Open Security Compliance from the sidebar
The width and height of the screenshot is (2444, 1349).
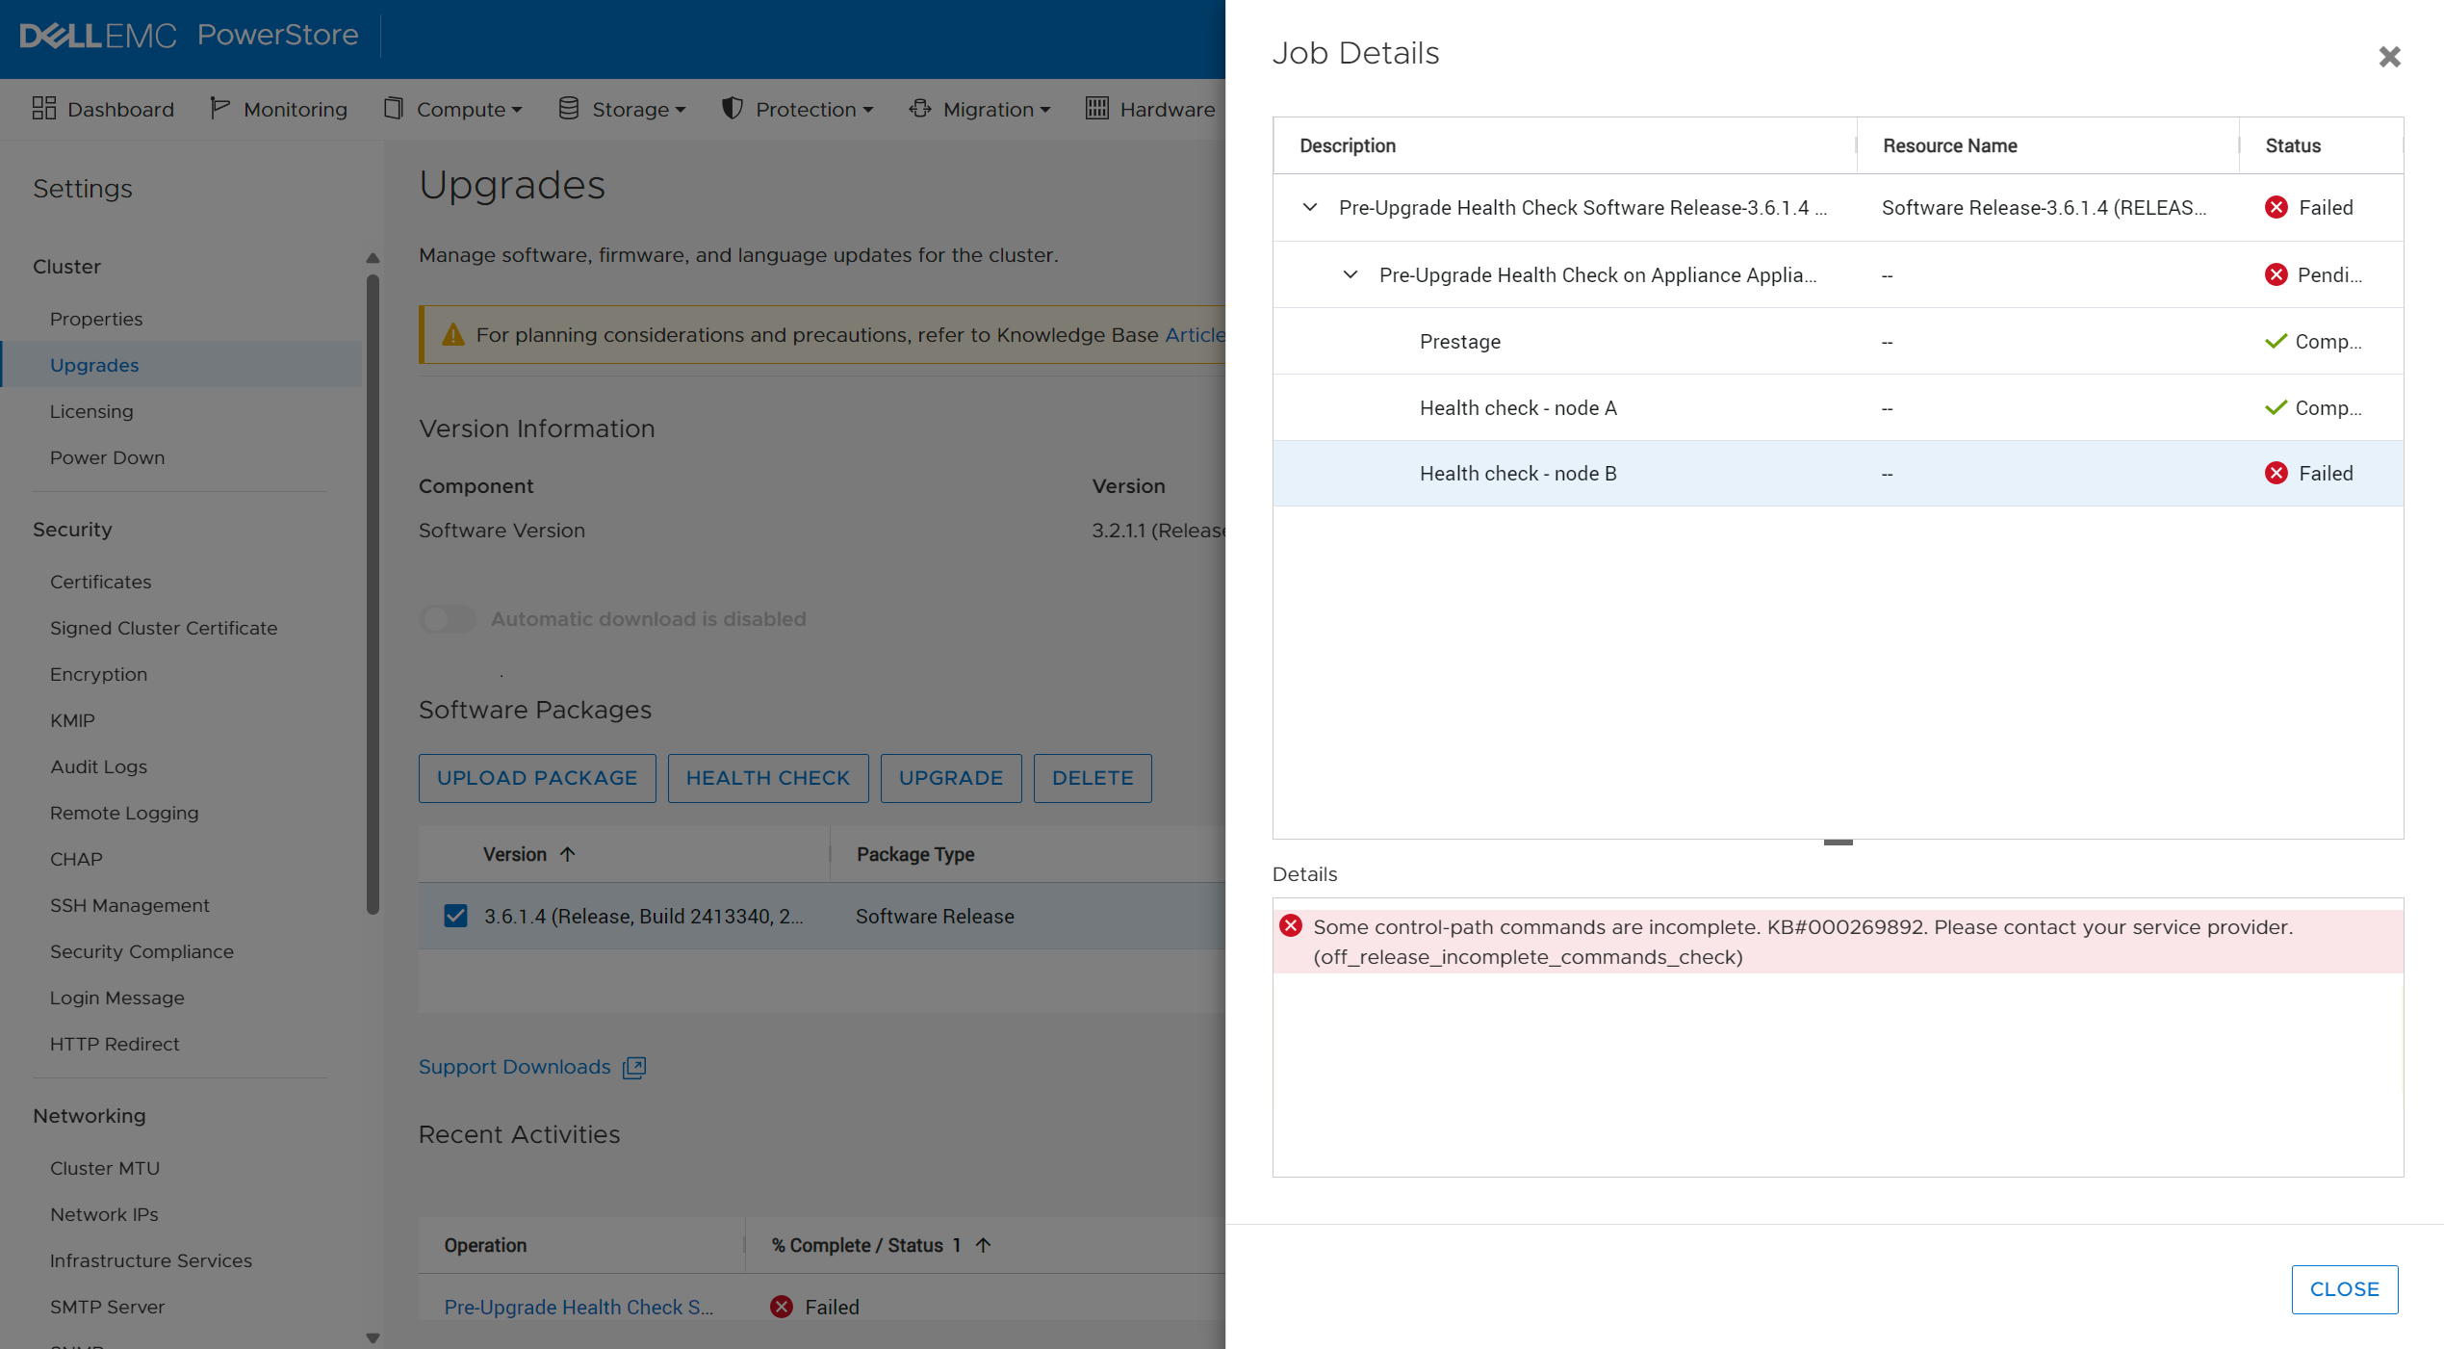(x=141, y=951)
